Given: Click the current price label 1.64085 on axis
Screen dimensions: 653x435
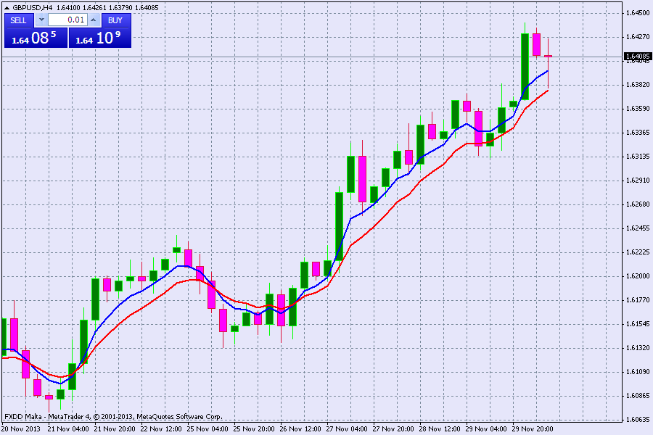Looking at the screenshot, I should (636, 56).
